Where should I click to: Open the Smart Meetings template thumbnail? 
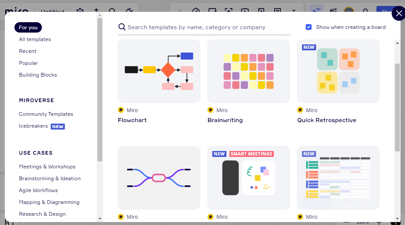249,178
